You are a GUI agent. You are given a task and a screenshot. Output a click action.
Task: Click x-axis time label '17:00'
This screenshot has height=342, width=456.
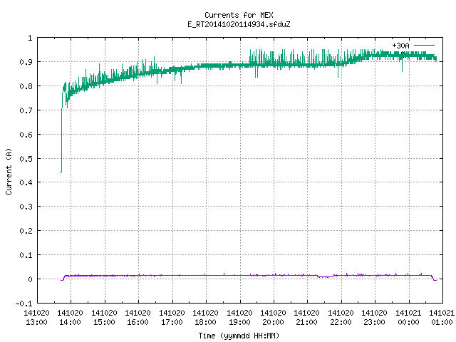click(x=172, y=322)
